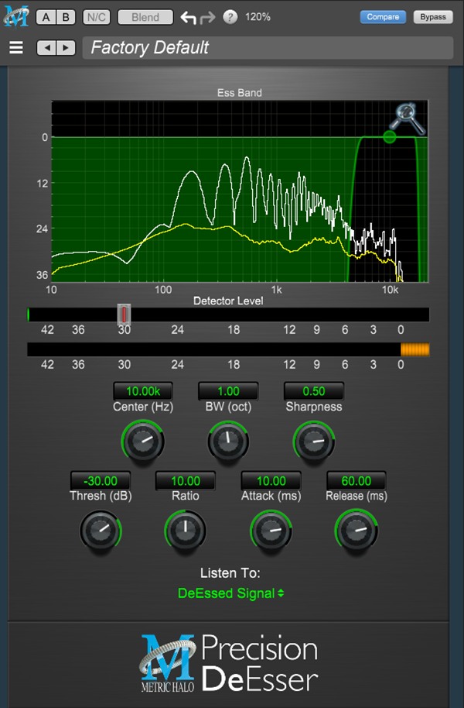Open the 120% zoom scale menu
Screen dimensions: 464x708
(258, 17)
